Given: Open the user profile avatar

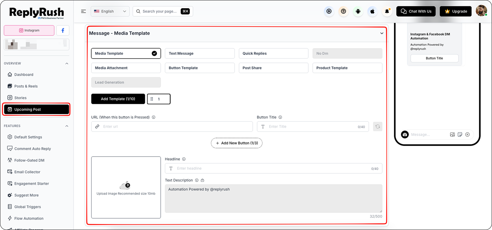Looking at the screenshot, I should click(x=482, y=11).
